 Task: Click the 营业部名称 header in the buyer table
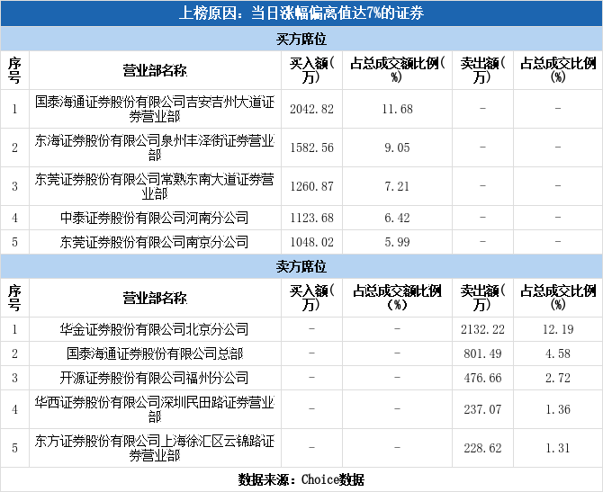coord(155,70)
